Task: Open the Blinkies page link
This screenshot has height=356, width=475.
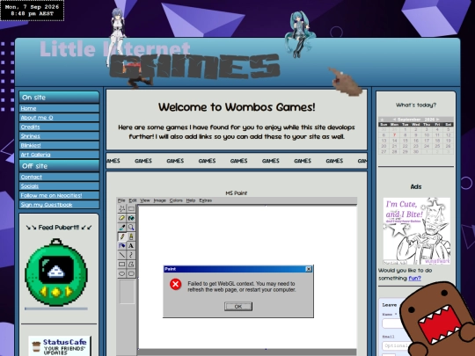Action: (x=31, y=145)
